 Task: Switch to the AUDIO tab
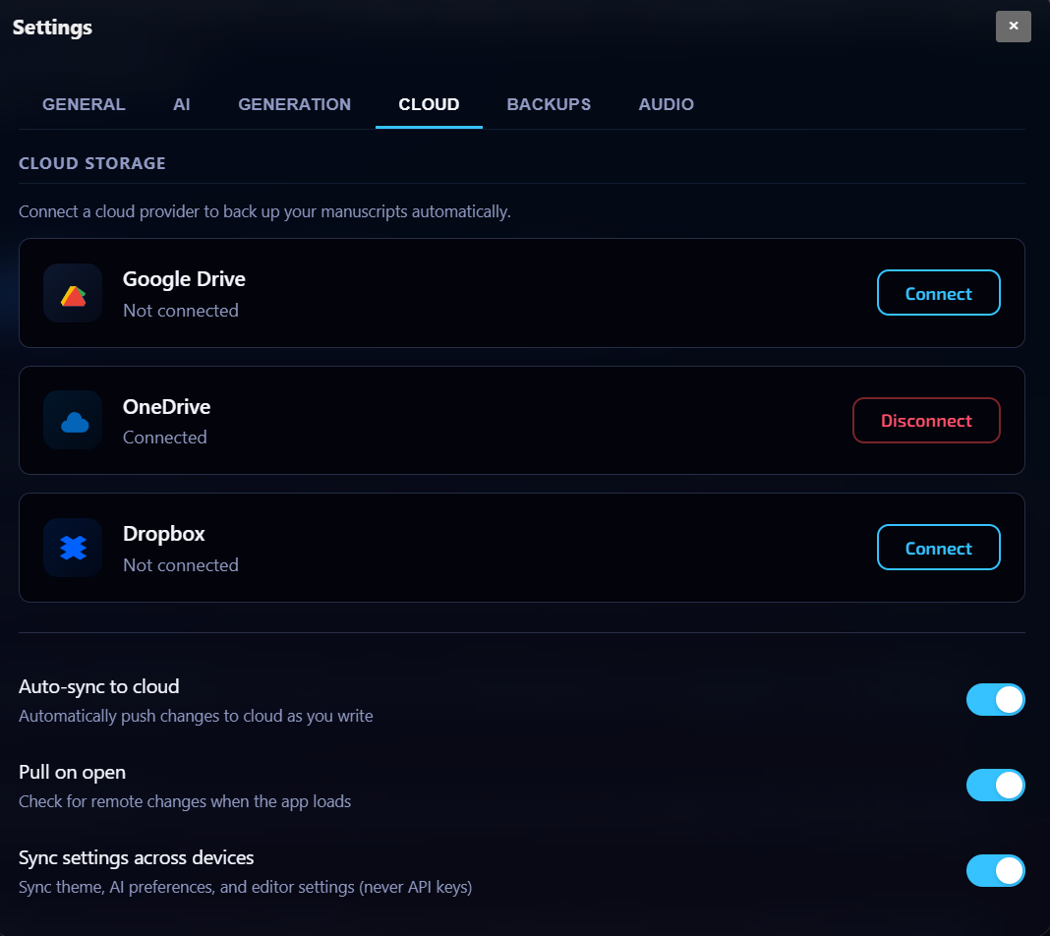(x=666, y=104)
